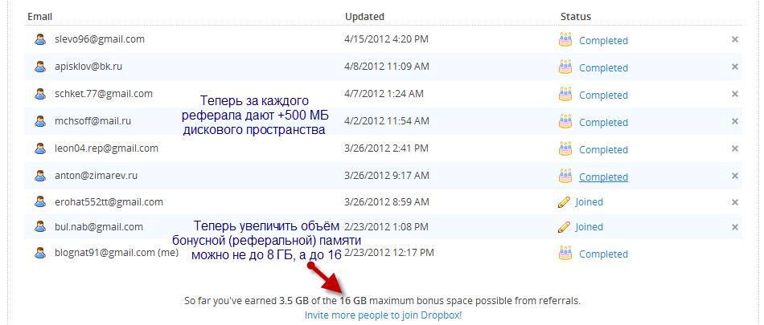Click the Updated column header
The image size is (764, 325).
(x=364, y=16)
